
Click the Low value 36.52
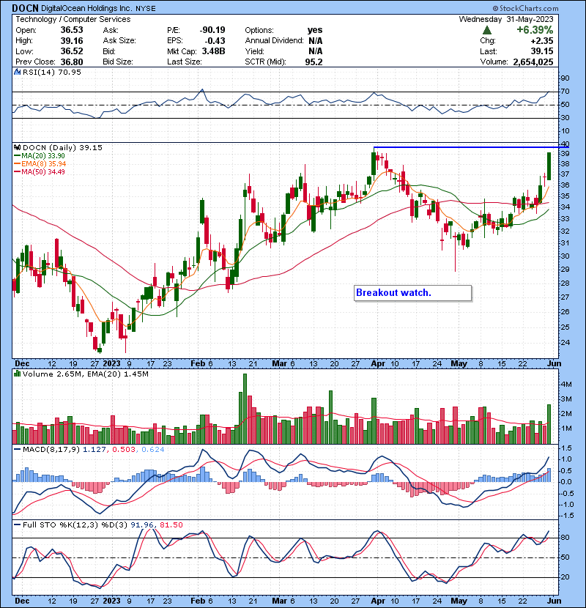pos(72,51)
